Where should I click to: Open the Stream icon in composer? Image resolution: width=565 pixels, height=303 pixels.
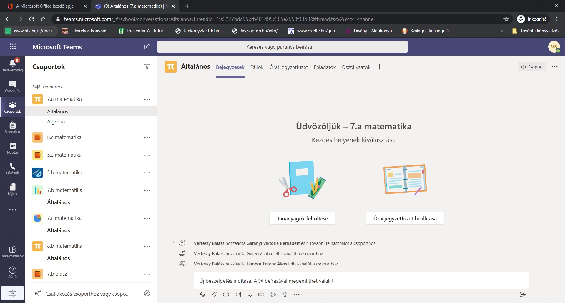pyautogui.click(x=273, y=294)
